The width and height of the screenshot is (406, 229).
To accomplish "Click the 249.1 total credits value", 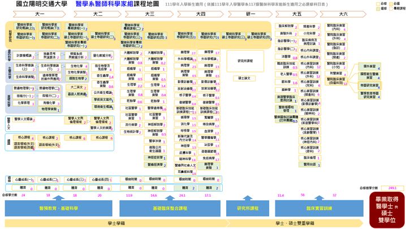I will pos(392,188).
